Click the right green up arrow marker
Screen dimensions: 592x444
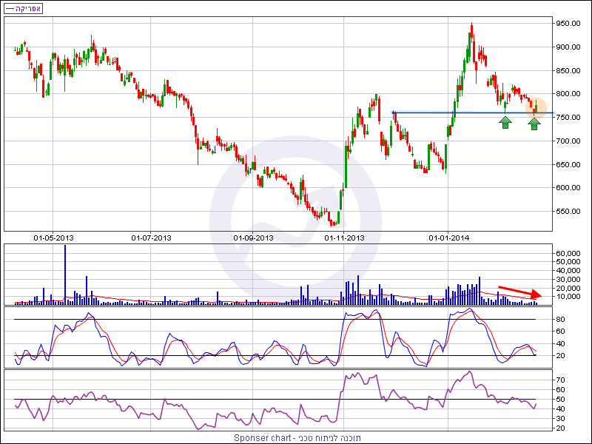point(534,123)
